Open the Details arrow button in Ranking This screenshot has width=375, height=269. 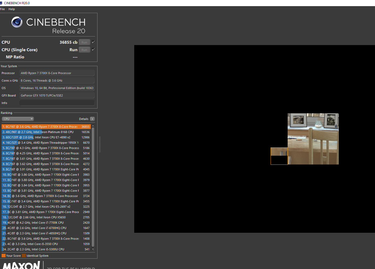92,119
